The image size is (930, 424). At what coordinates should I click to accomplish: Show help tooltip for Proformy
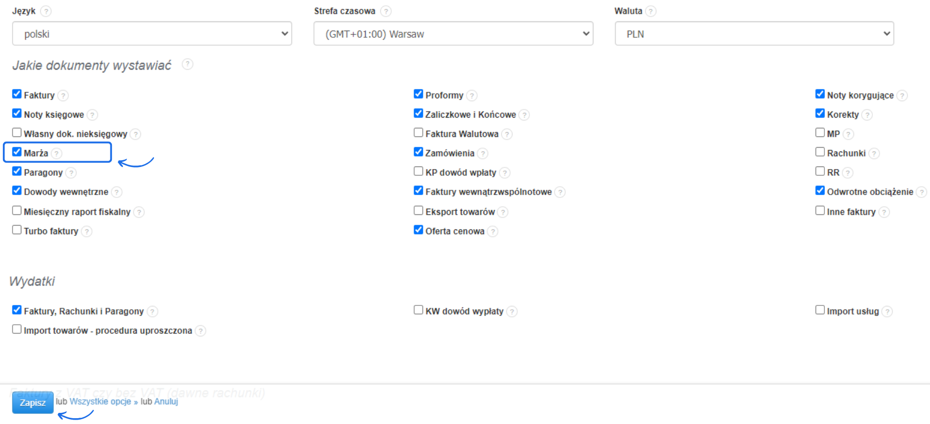pyautogui.click(x=472, y=95)
